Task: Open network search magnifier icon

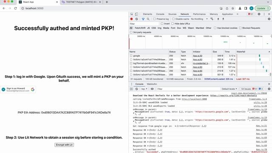Action: [x=148, y=19]
